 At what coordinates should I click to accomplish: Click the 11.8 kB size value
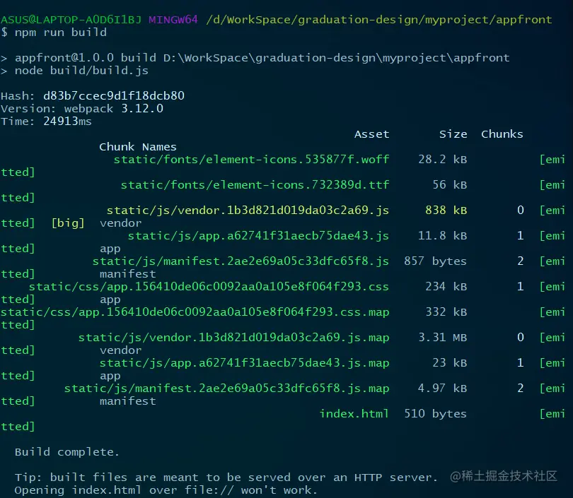tap(443, 236)
